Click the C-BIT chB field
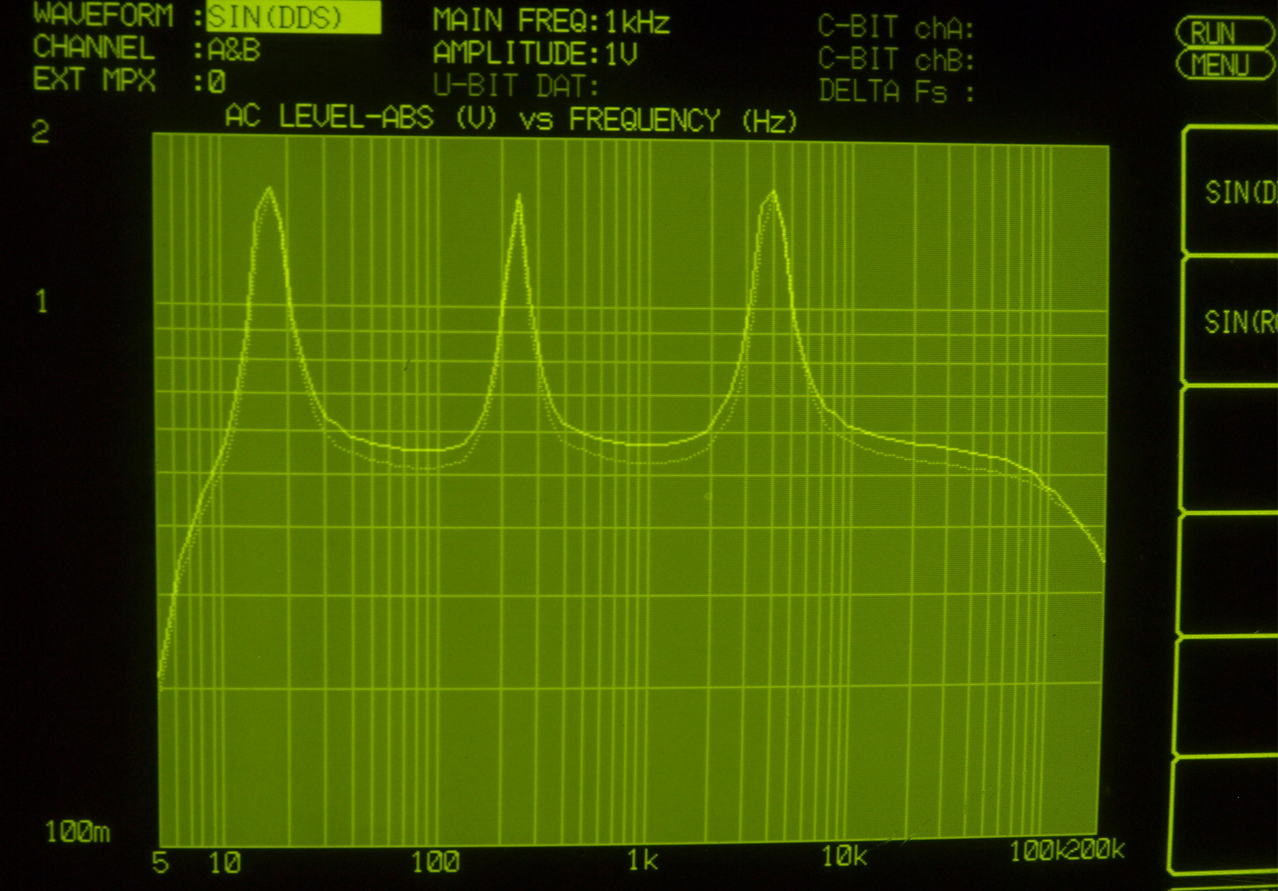The height and width of the screenshot is (891, 1278). point(896,60)
